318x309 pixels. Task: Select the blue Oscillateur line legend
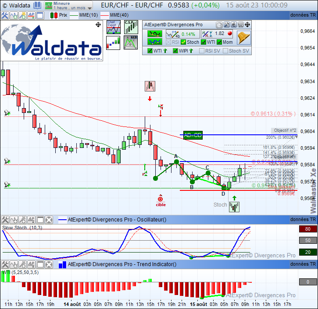coord(62,220)
